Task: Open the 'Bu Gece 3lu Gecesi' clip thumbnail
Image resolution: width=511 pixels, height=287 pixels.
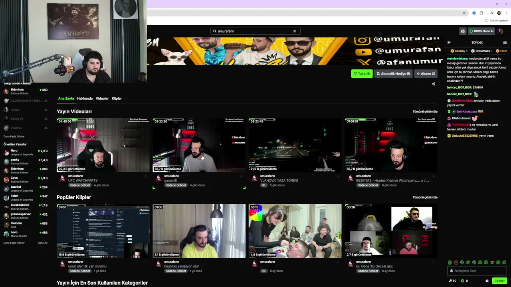Action: (391, 231)
